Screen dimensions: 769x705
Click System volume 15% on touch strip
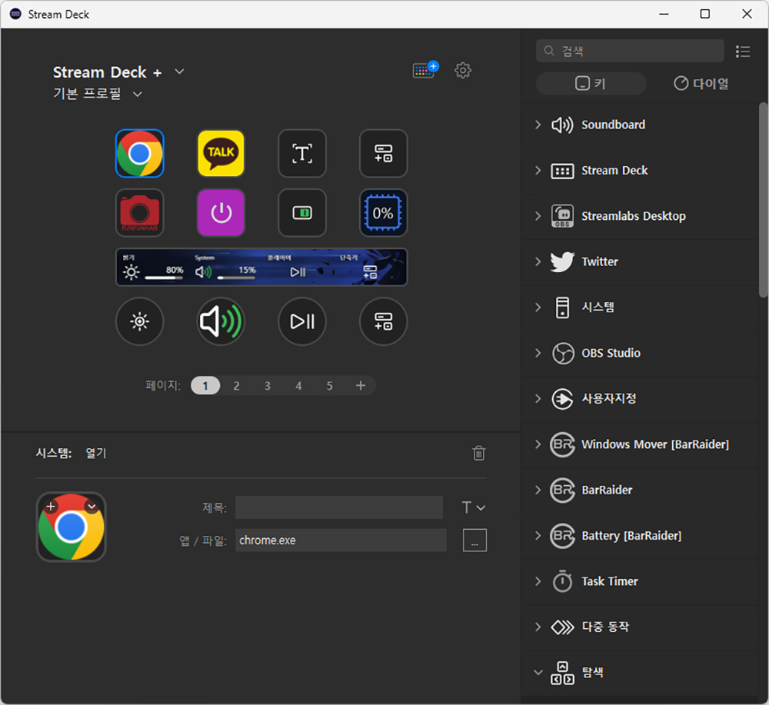click(x=225, y=268)
